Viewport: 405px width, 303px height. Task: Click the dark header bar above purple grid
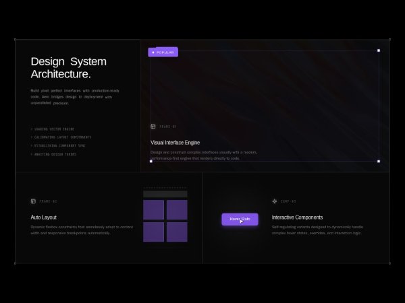[165, 194]
